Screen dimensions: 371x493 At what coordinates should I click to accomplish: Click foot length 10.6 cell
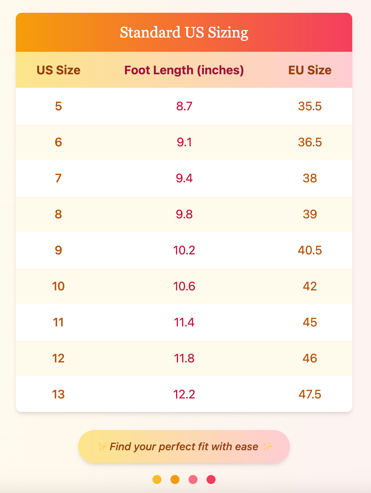pyautogui.click(x=184, y=286)
